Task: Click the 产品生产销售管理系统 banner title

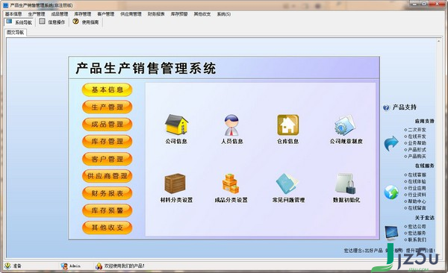Action: pos(146,69)
